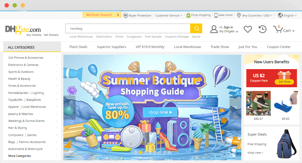Image resolution: width=302 pixels, height=163 pixels.
Task: Open Automobile & Motorcycle category
Action: click(25, 149)
